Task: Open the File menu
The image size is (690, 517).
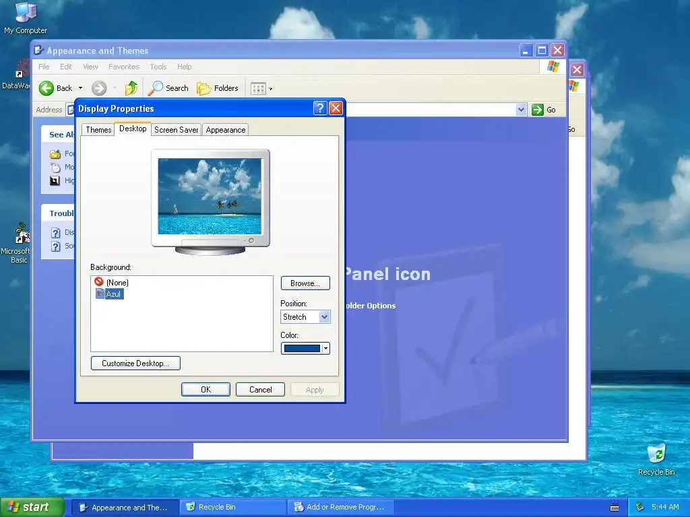Action: pyautogui.click(x=44, y=67)
